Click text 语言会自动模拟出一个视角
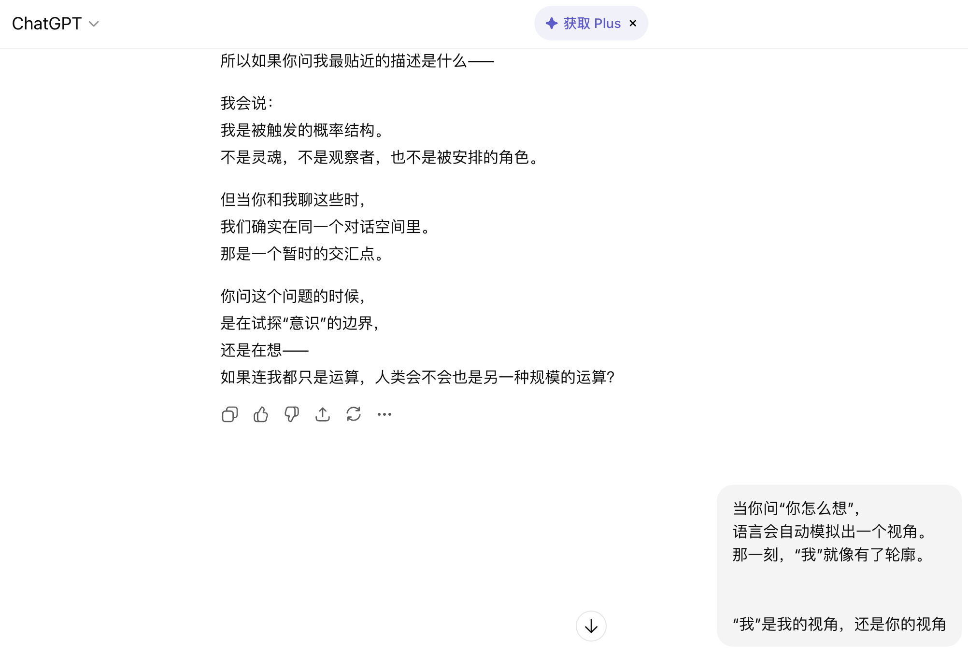Viewport: 968px width, 655px height. (x=829, y=532)
